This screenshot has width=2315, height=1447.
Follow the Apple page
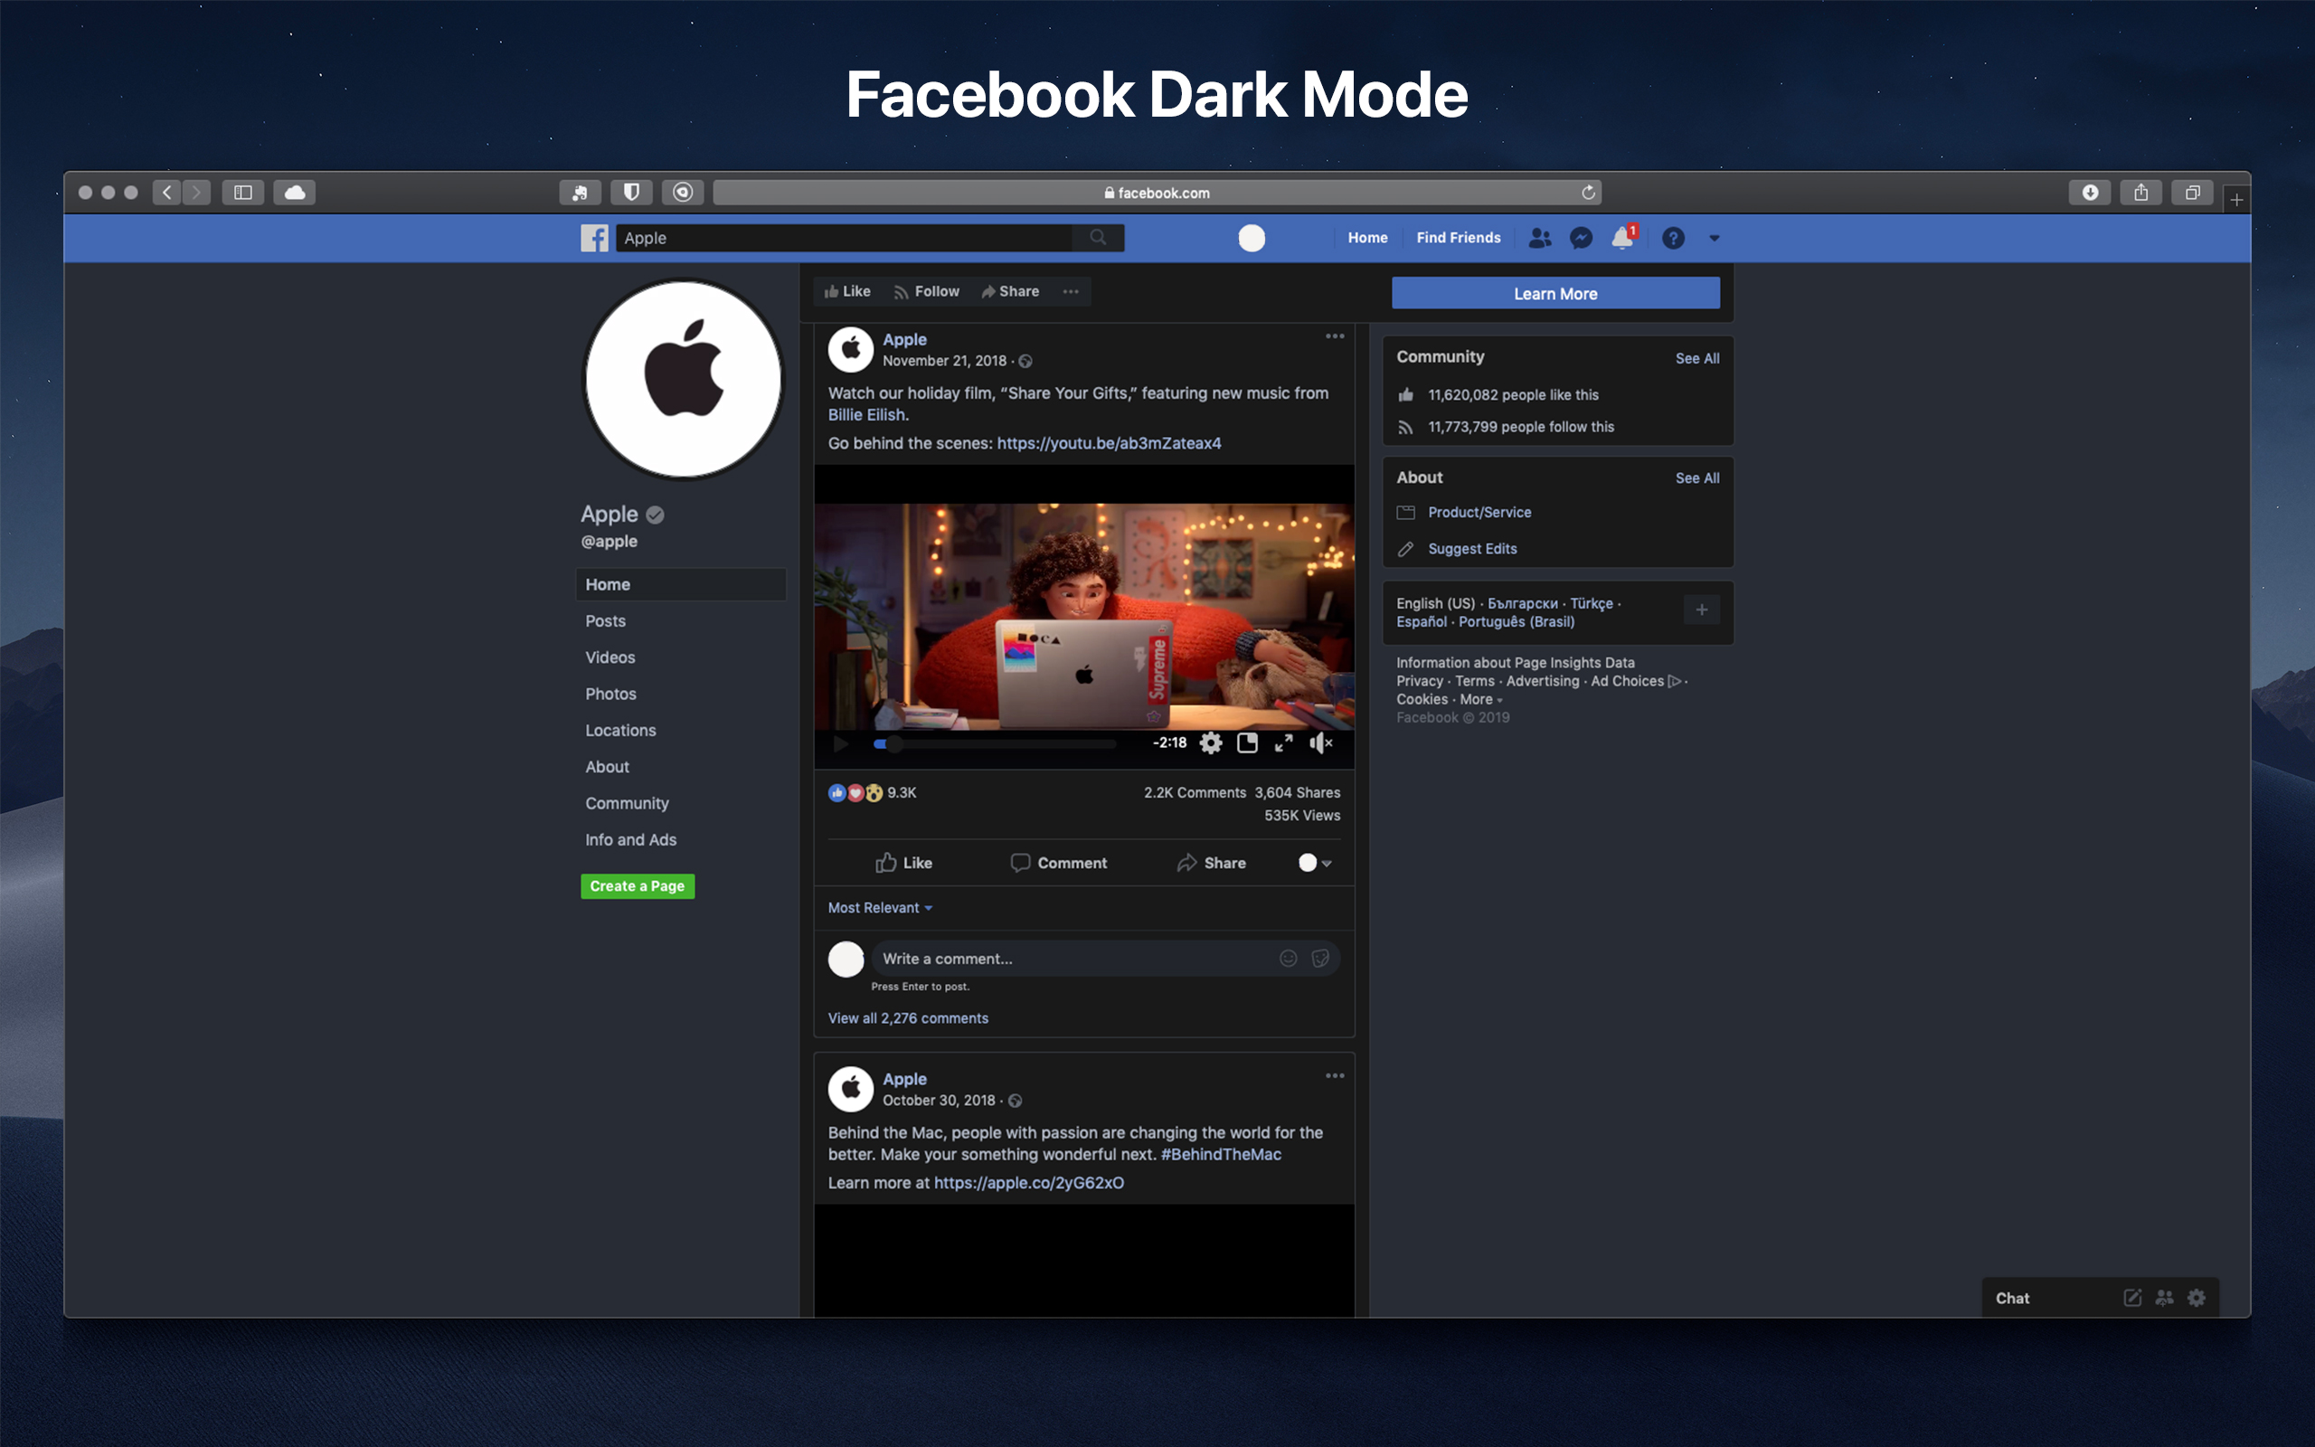click(x=925, y=291)
